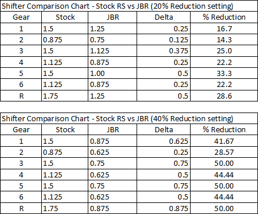Select the 33.3 percent reduction cell
The image size is (258, 214).
[224, 73]
